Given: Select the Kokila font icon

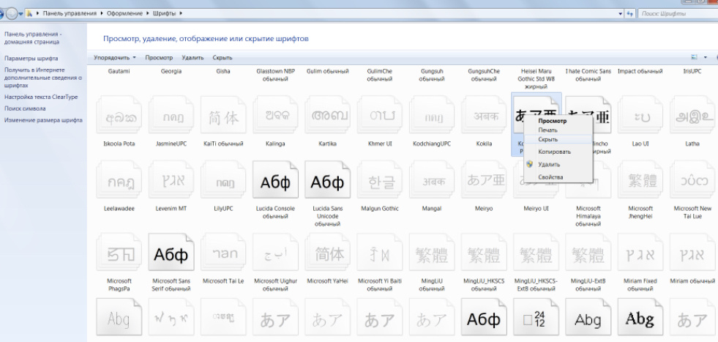Looking at the screenshot, I should pos(484,115).
